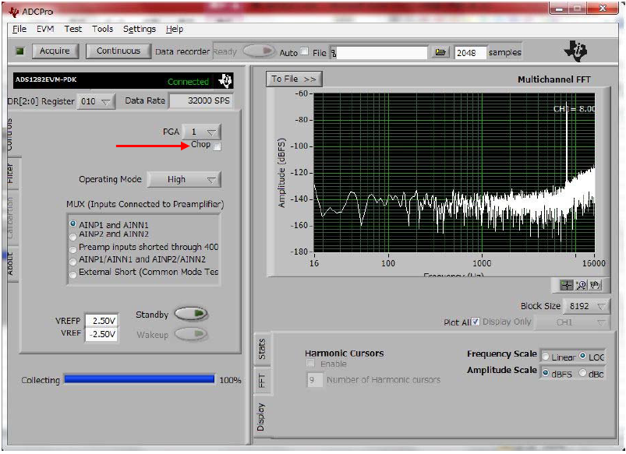626x454 pixels.
Task: Open the File menu
Action: (x=19, y=29)
